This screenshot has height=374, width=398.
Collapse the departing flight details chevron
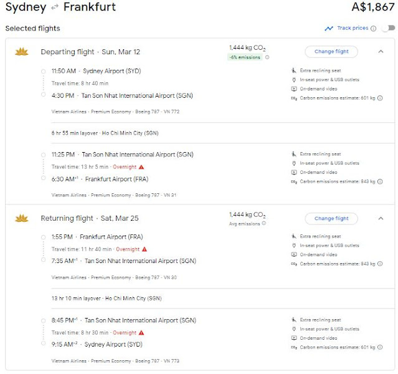pyautogui.click(x=381, y=52)
